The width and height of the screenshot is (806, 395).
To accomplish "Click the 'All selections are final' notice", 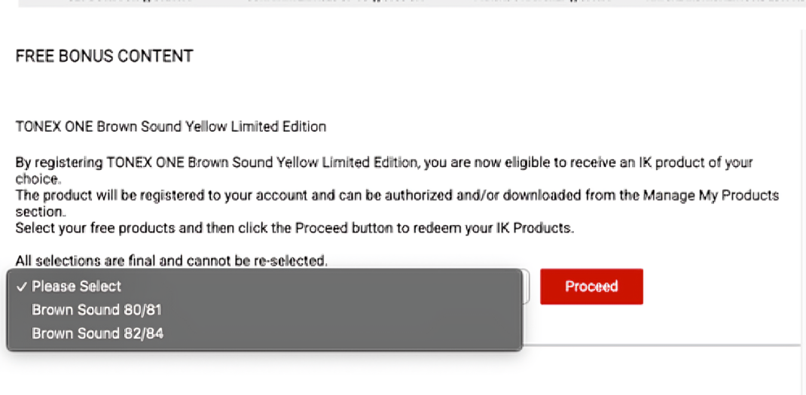I will point(171,261).
